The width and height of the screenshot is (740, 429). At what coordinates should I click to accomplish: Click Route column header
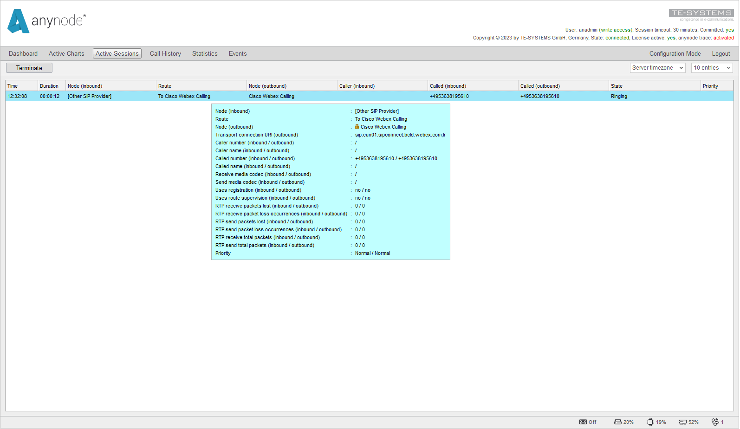coord(201,86)
